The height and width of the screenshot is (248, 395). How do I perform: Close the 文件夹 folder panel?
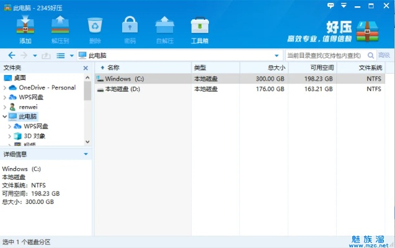[86, 68]
